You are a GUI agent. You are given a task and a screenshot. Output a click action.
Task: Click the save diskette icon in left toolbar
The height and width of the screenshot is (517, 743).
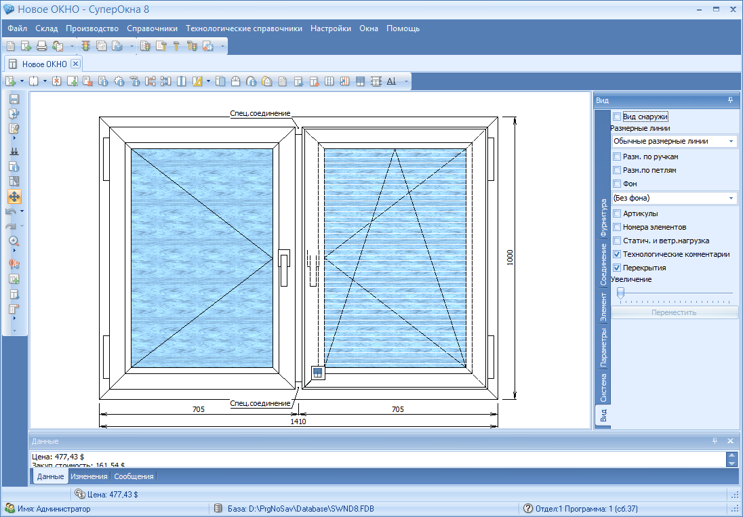(14, 99)
